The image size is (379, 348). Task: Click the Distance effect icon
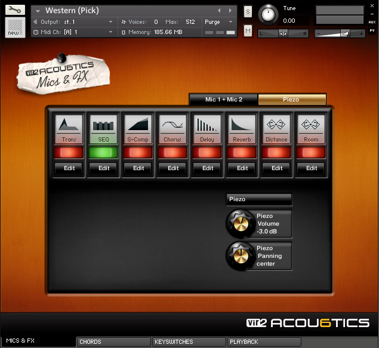click(x=277, y=125)
